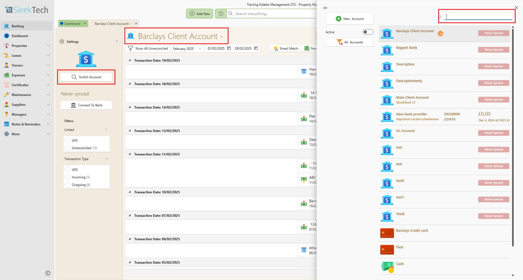Expand the More sidebar menu

click(48, 134)
